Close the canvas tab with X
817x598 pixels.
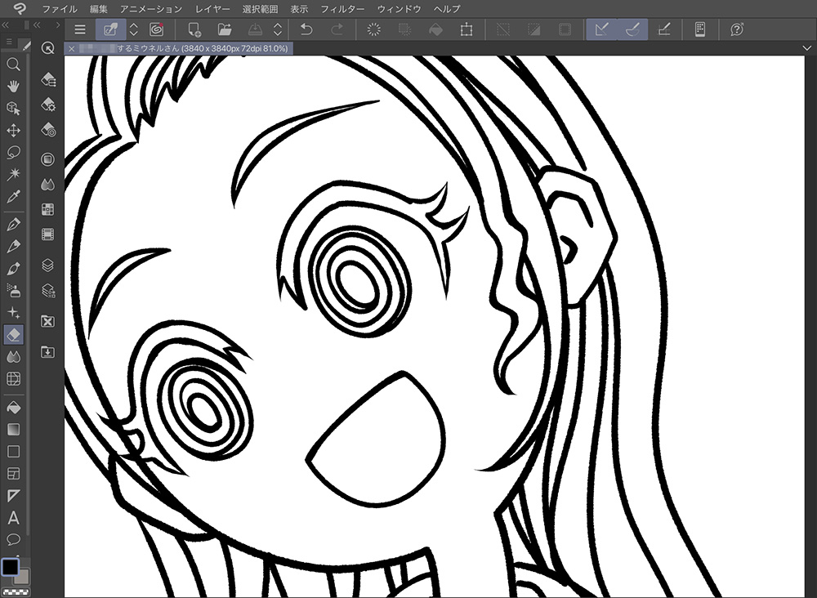pyautogui.click(x=72, y=48)
